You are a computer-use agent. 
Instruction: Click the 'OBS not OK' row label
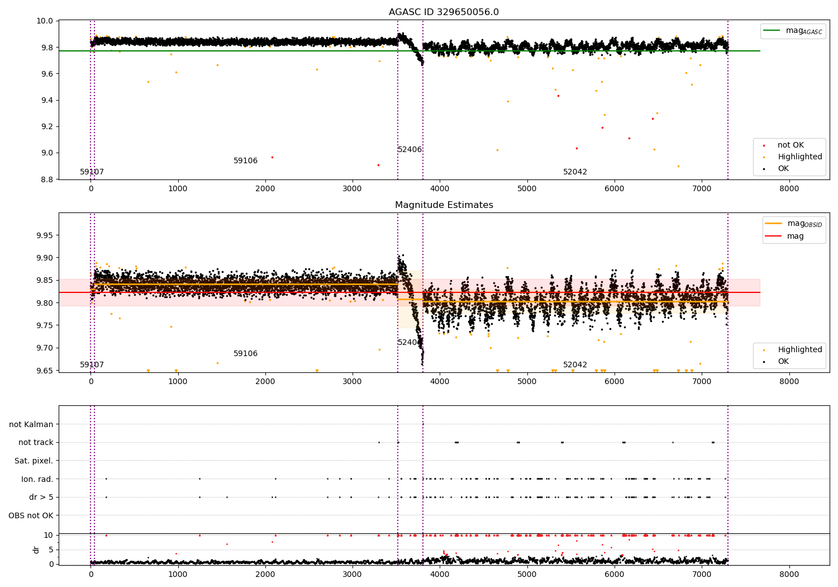click(x=31, y=515)
